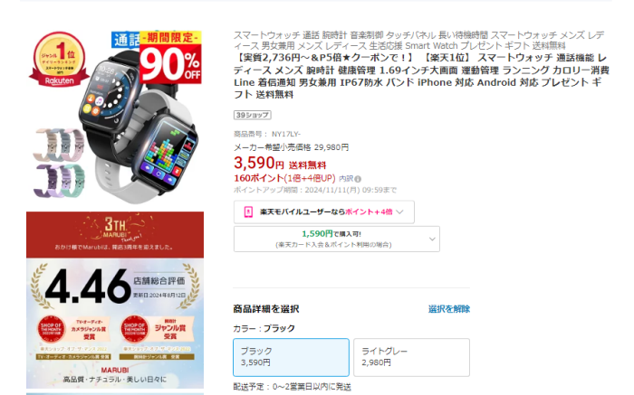The height and width of the screenshot is (395, 634).
Task: Click the info icon beside 内訳
Action: 359,179
